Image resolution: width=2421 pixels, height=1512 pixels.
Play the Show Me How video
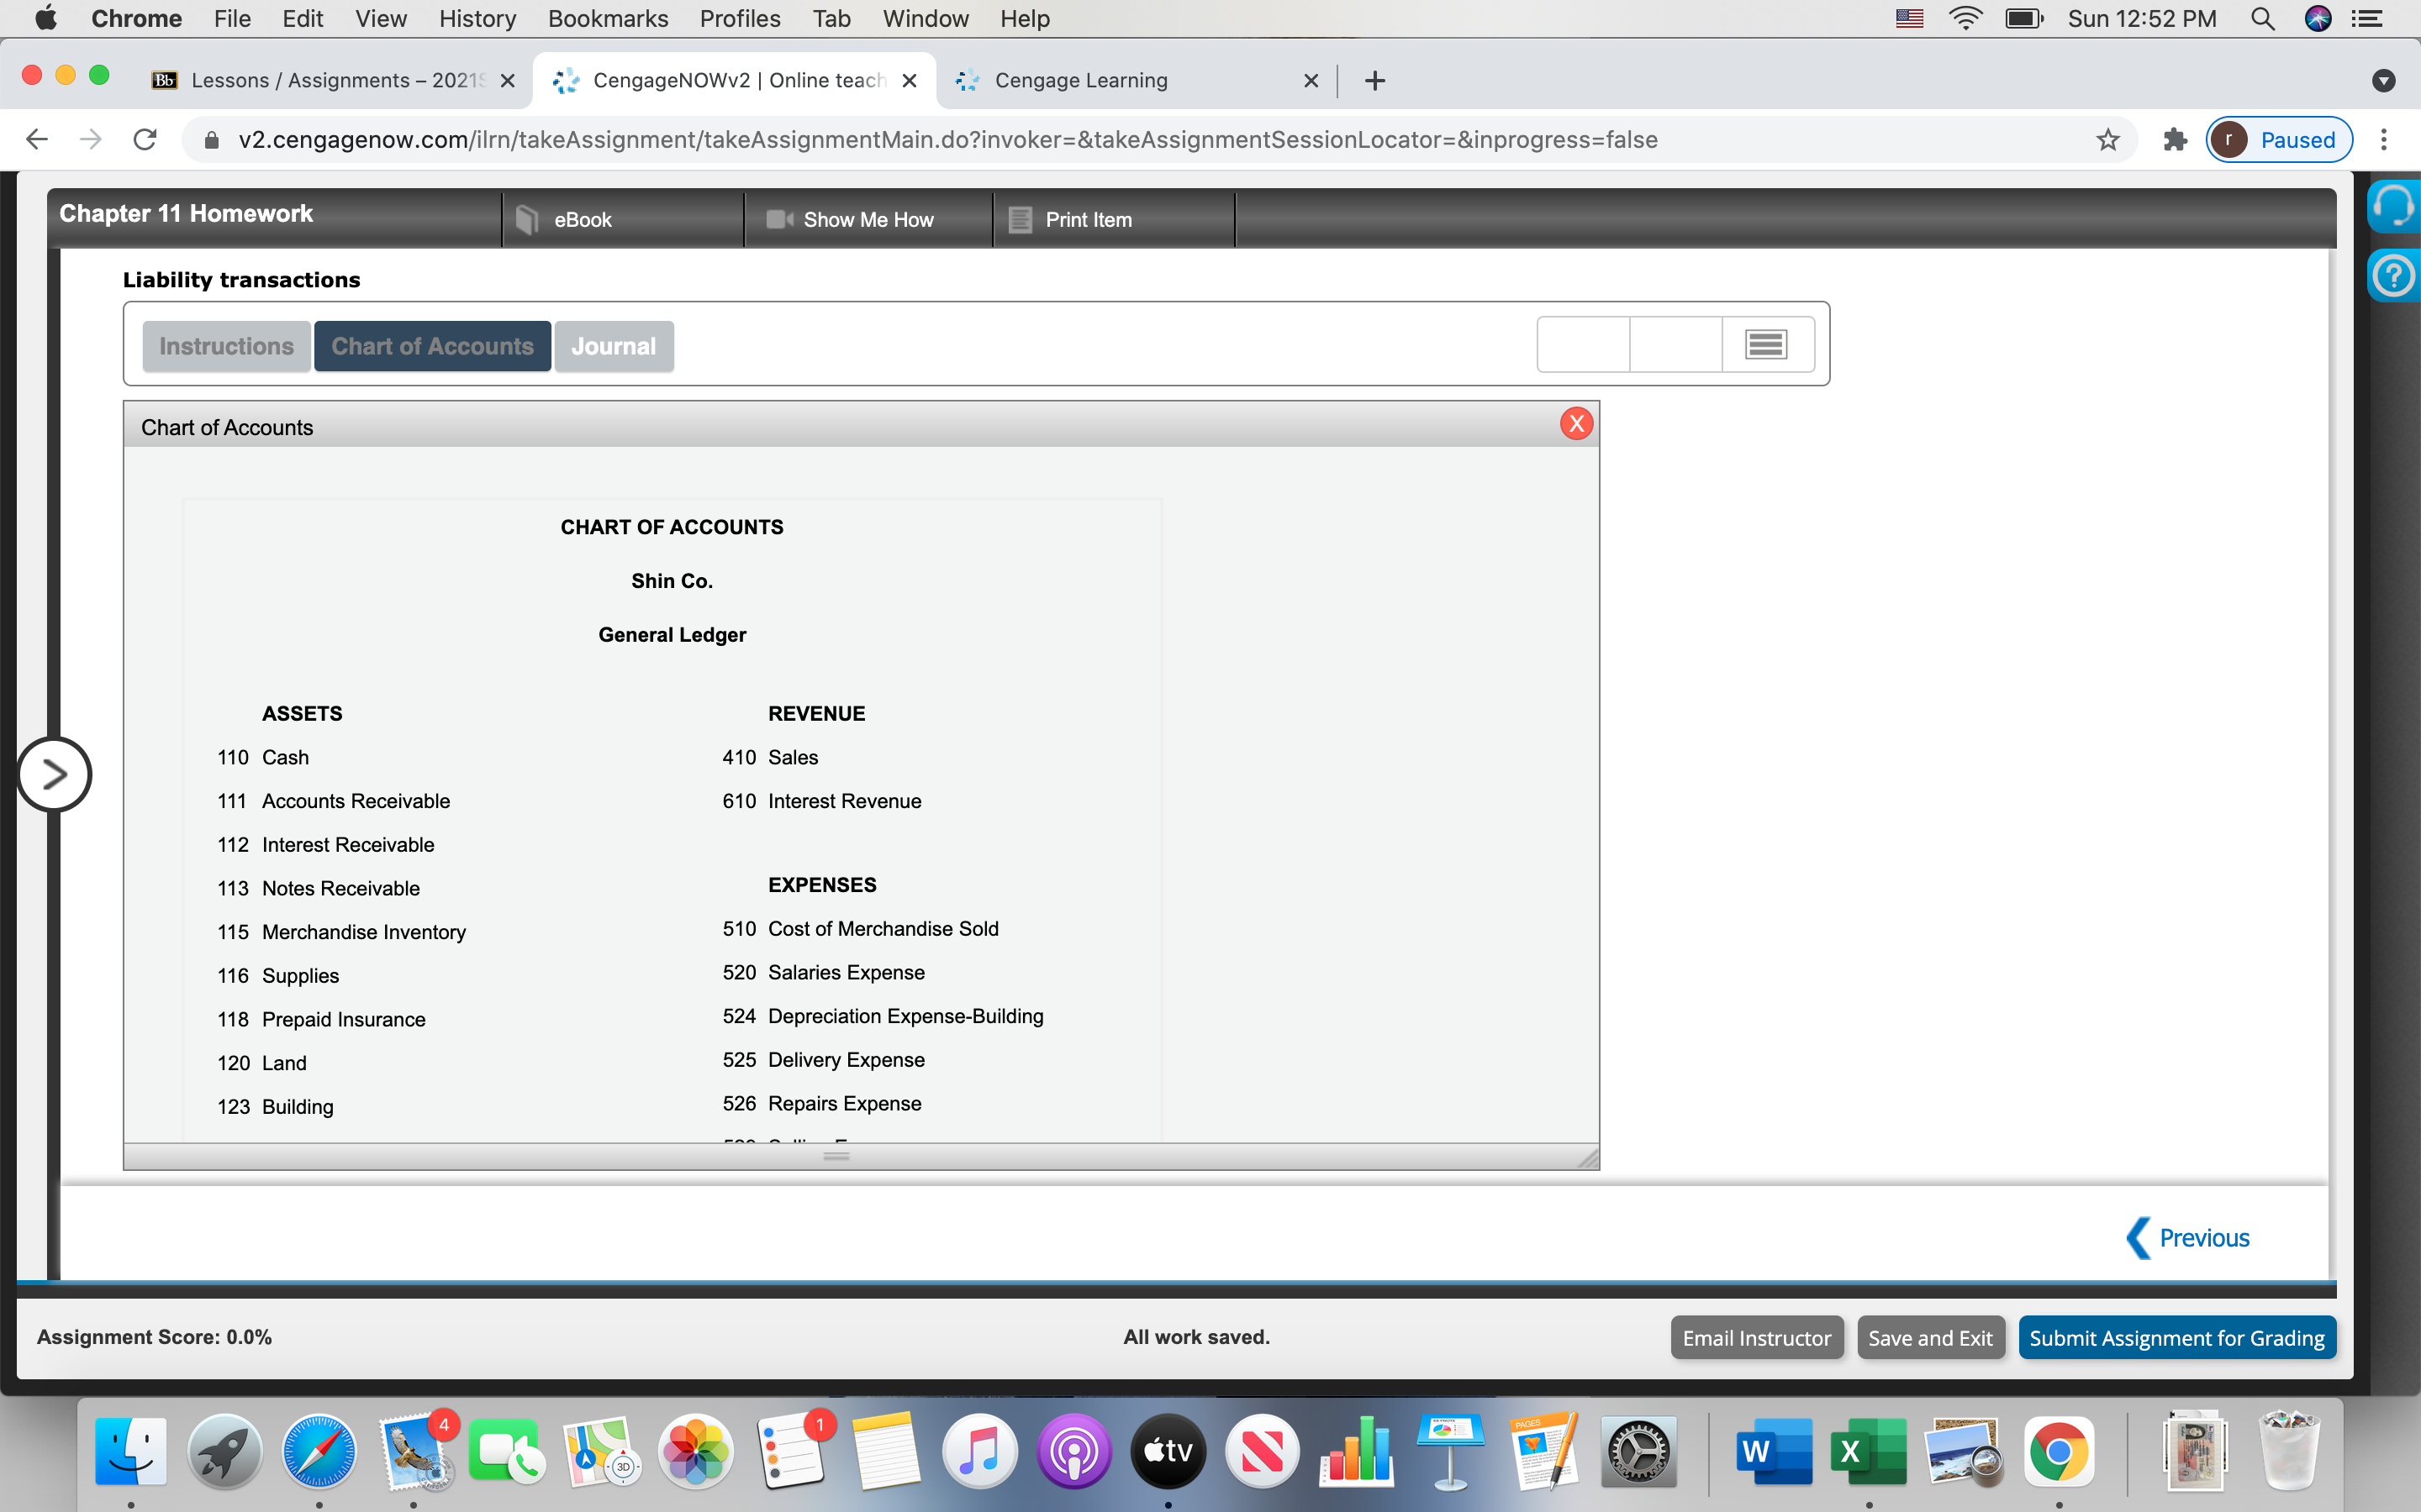point(868,219)
